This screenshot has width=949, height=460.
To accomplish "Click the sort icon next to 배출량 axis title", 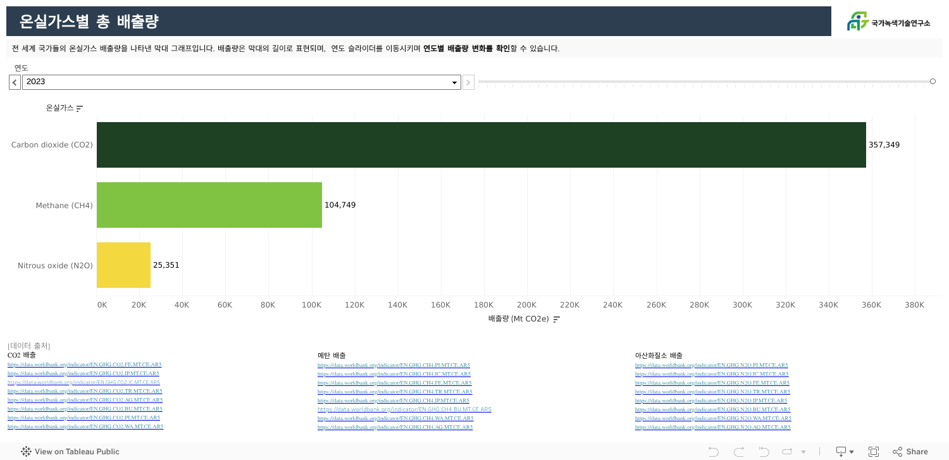I will (557, 320).
